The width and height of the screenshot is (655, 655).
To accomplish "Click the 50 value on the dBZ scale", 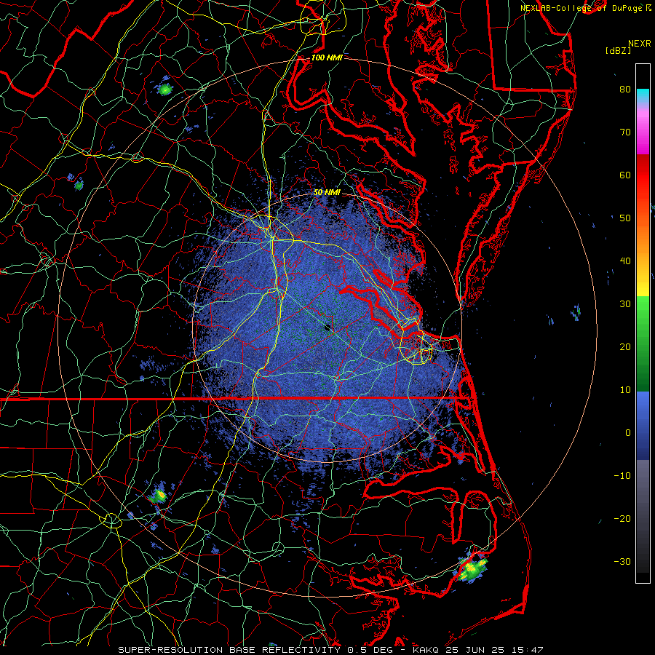I will [625, 218].
